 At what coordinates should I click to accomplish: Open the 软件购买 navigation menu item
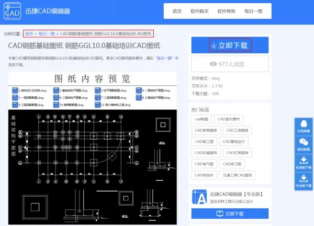tap(199, 11)
